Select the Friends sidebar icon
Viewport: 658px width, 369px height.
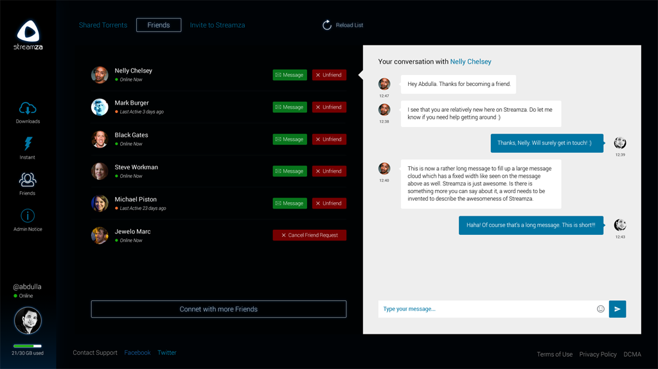pyautogui.click(x=28, y=180)
